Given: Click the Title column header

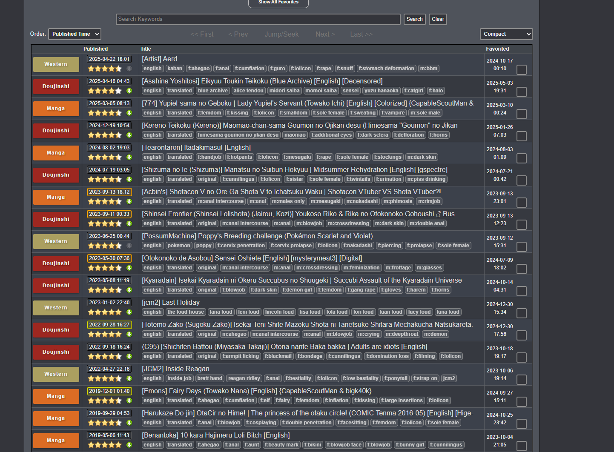Looking at the screenshot, I should [146, 49].
